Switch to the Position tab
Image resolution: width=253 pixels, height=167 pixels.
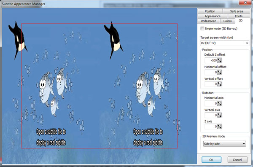pyautogui.click(x=210, y=11)
